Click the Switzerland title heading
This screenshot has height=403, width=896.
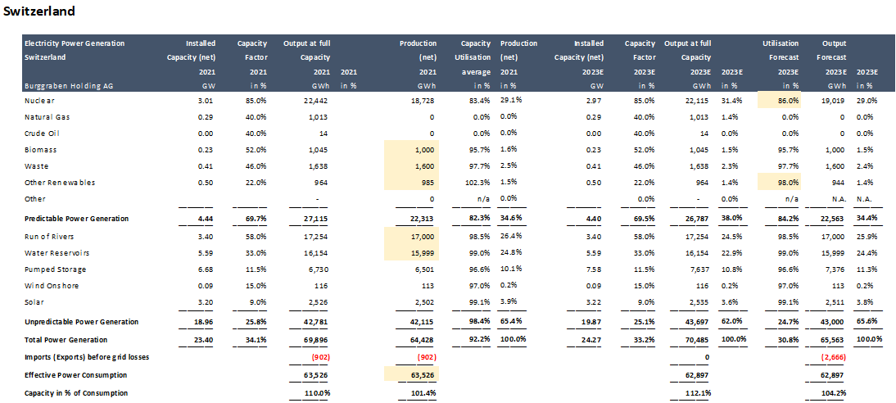coord(39,11)
